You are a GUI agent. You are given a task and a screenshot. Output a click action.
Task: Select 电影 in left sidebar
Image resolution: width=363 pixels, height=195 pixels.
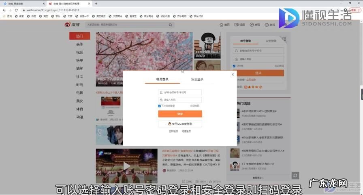(x=80, y=93)
